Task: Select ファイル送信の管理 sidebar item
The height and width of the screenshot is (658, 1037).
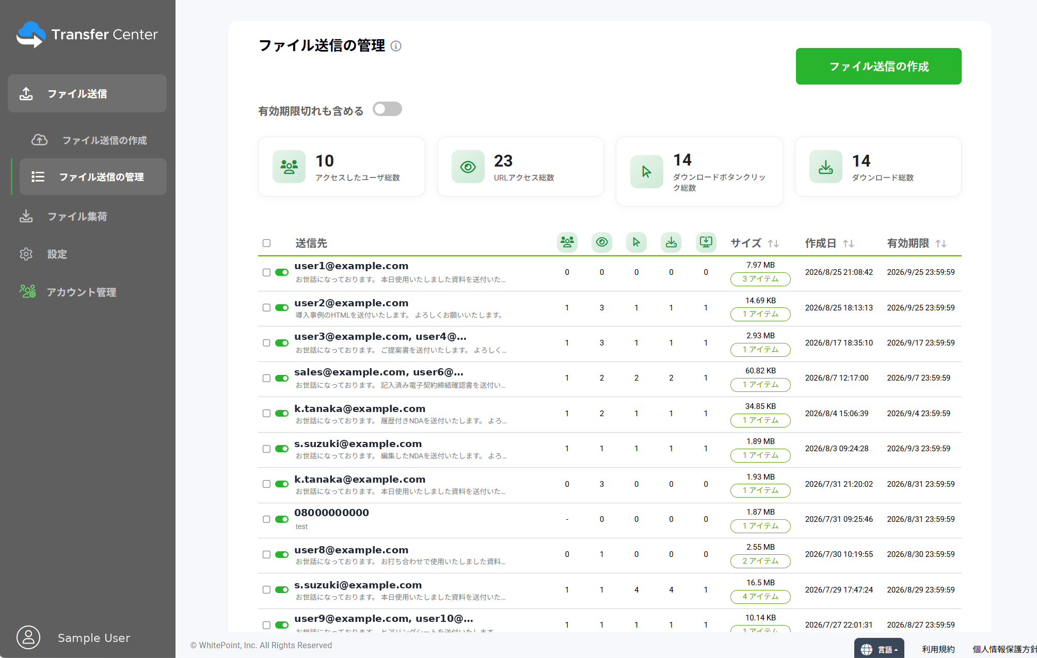Action: pyautogui.click(x=93, y=177)
